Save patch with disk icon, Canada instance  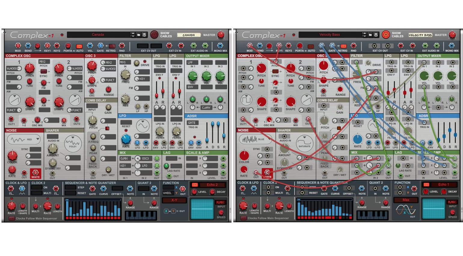144,35
